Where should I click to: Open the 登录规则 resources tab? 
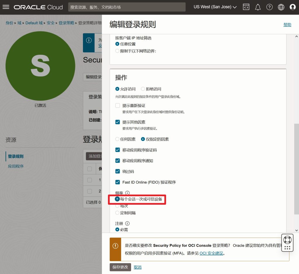click(16, 156)
